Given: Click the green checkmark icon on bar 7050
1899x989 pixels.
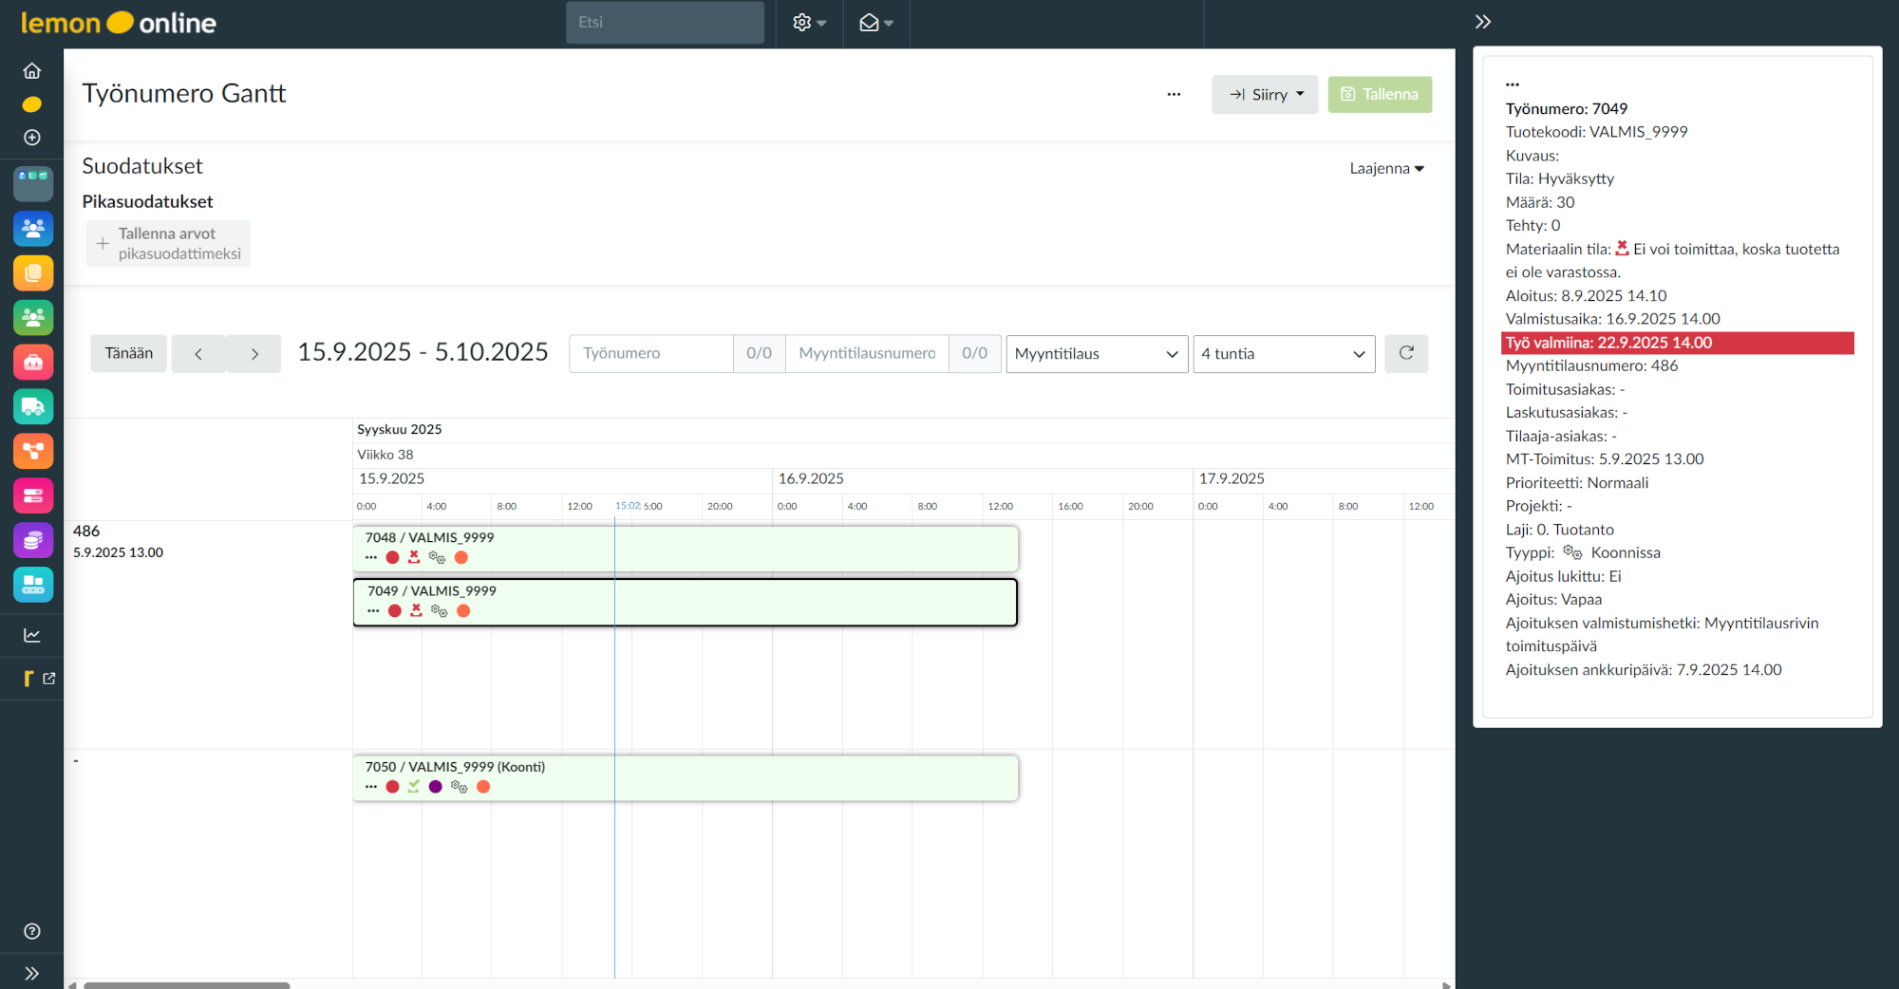Looking at the screenshot, I should tap(413, 786).
